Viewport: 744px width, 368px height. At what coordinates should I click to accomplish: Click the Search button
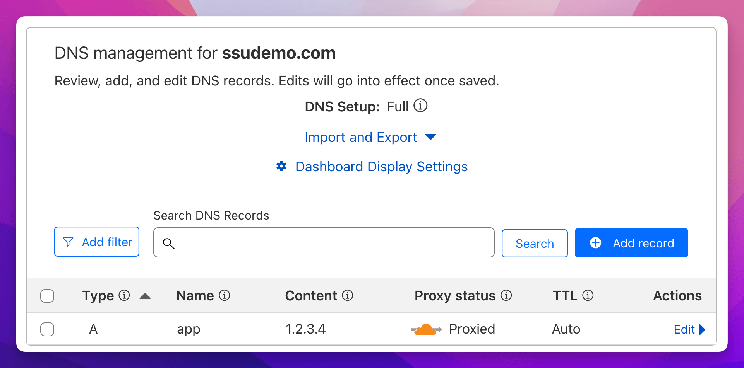pos(535,243)
